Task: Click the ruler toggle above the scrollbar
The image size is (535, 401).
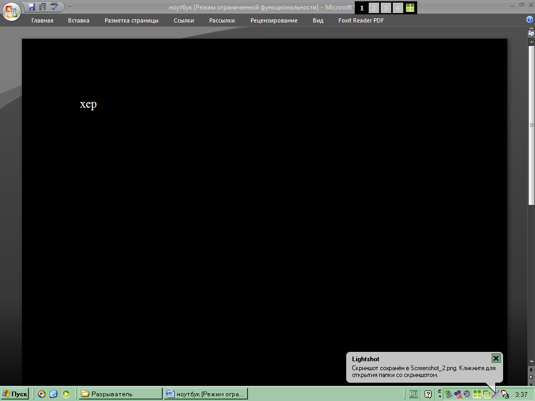Action: coord(531,33)
